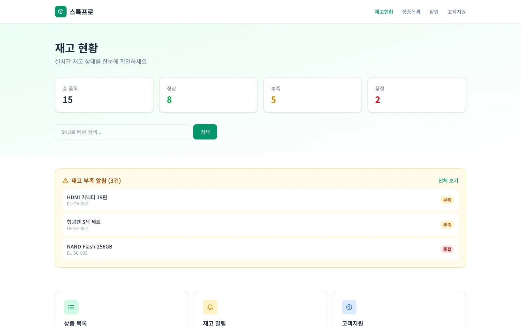Viewport: 521px width, 326px height.
Task: Click the SKU 빠른 검색 input field
Action: click(x=123, y=132)
